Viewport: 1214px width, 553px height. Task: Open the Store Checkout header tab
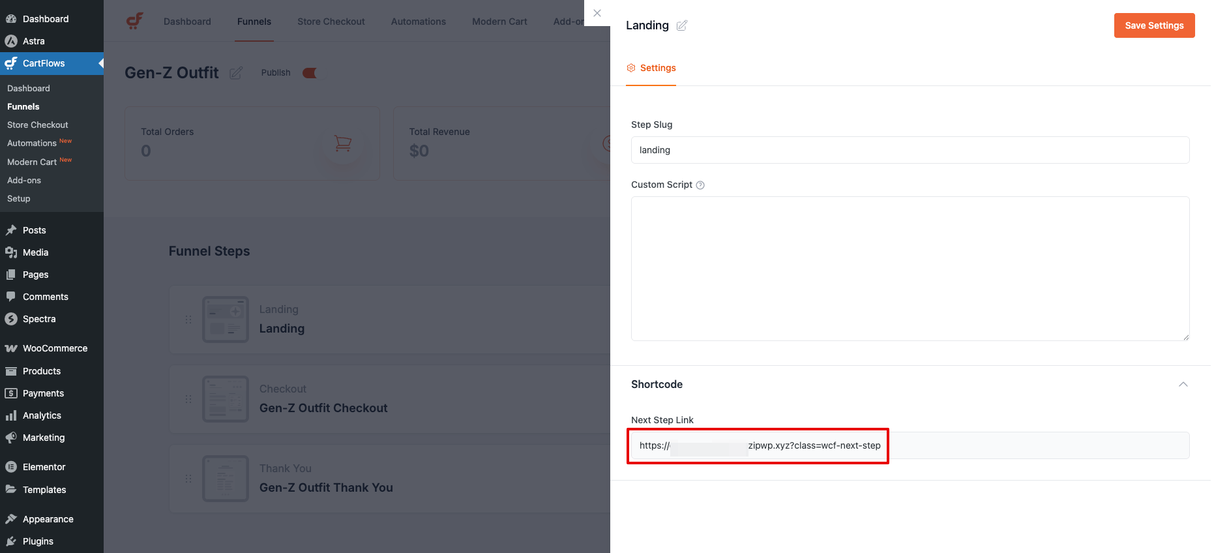[x=331, y=22]
